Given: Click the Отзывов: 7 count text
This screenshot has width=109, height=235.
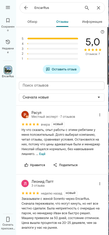Looking at the screenshot, I should click(x=93, y=54).
